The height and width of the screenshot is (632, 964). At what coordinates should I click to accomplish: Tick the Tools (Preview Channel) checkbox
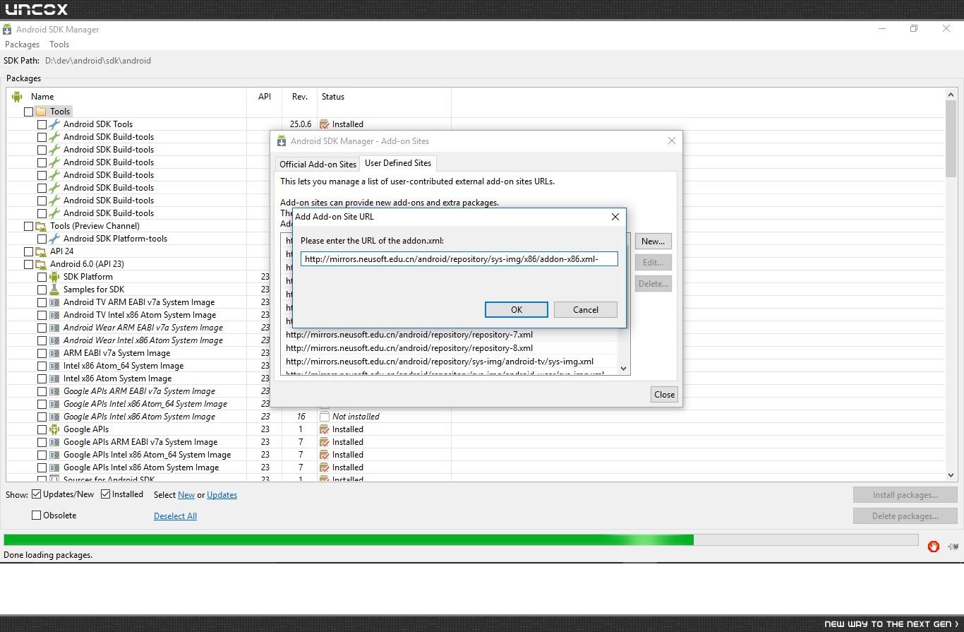point(28,226)
